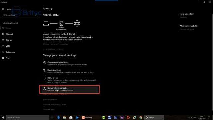Click the Proxy globe icon in sidebar

(x=3, y=58)
